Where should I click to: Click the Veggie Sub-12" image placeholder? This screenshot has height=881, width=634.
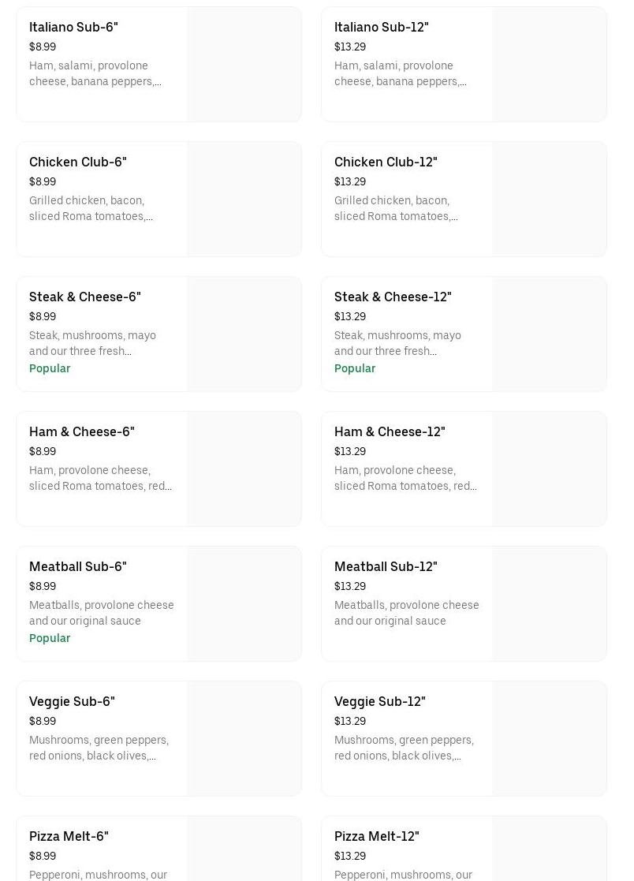click(x=549, y=739)
